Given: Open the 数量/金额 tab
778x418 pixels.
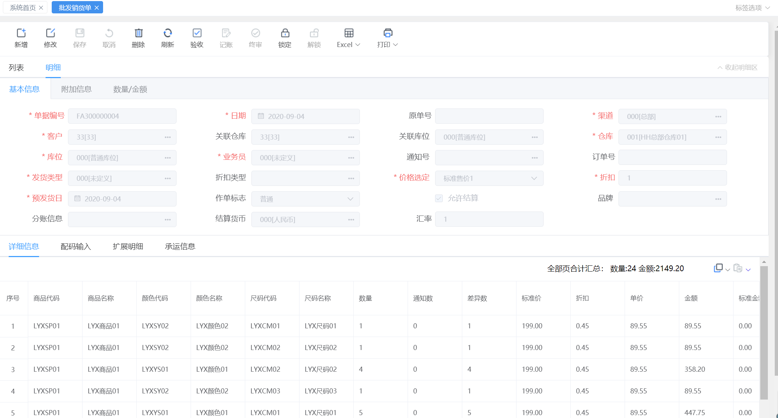Looking at the screenshot, I should coord(130,89).
